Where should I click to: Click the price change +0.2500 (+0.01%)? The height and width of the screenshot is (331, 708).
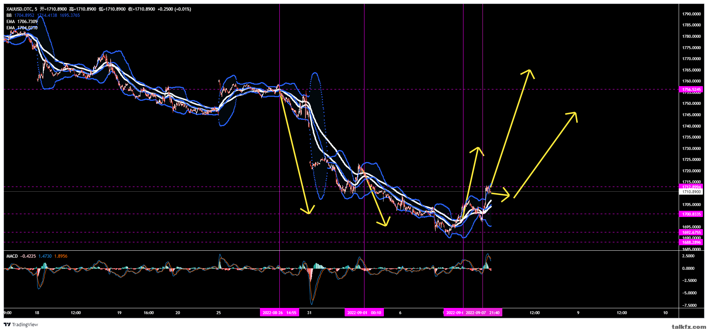(175, 9)
